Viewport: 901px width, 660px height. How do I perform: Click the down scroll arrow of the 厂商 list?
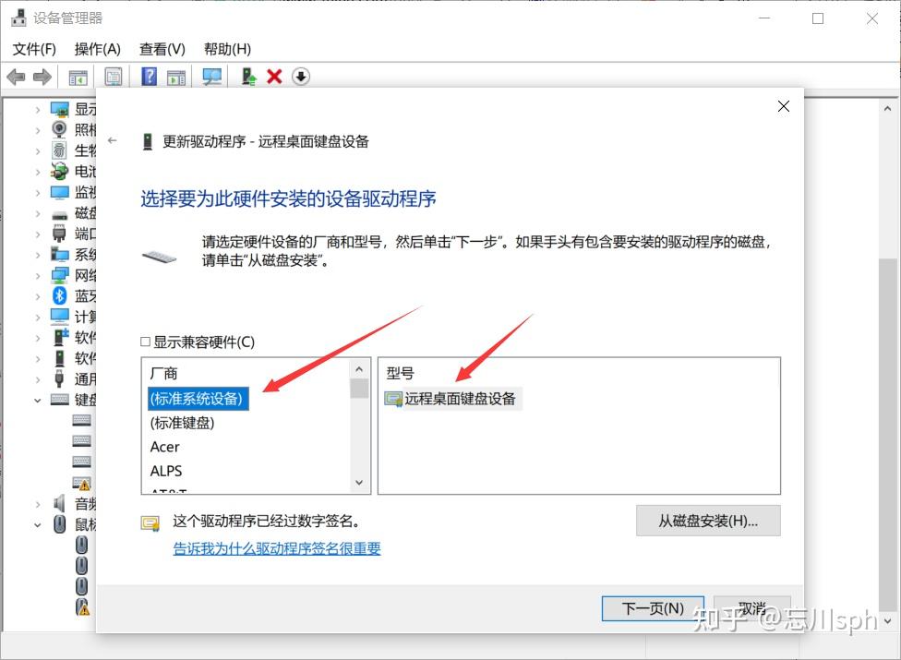tap(359, 481)
